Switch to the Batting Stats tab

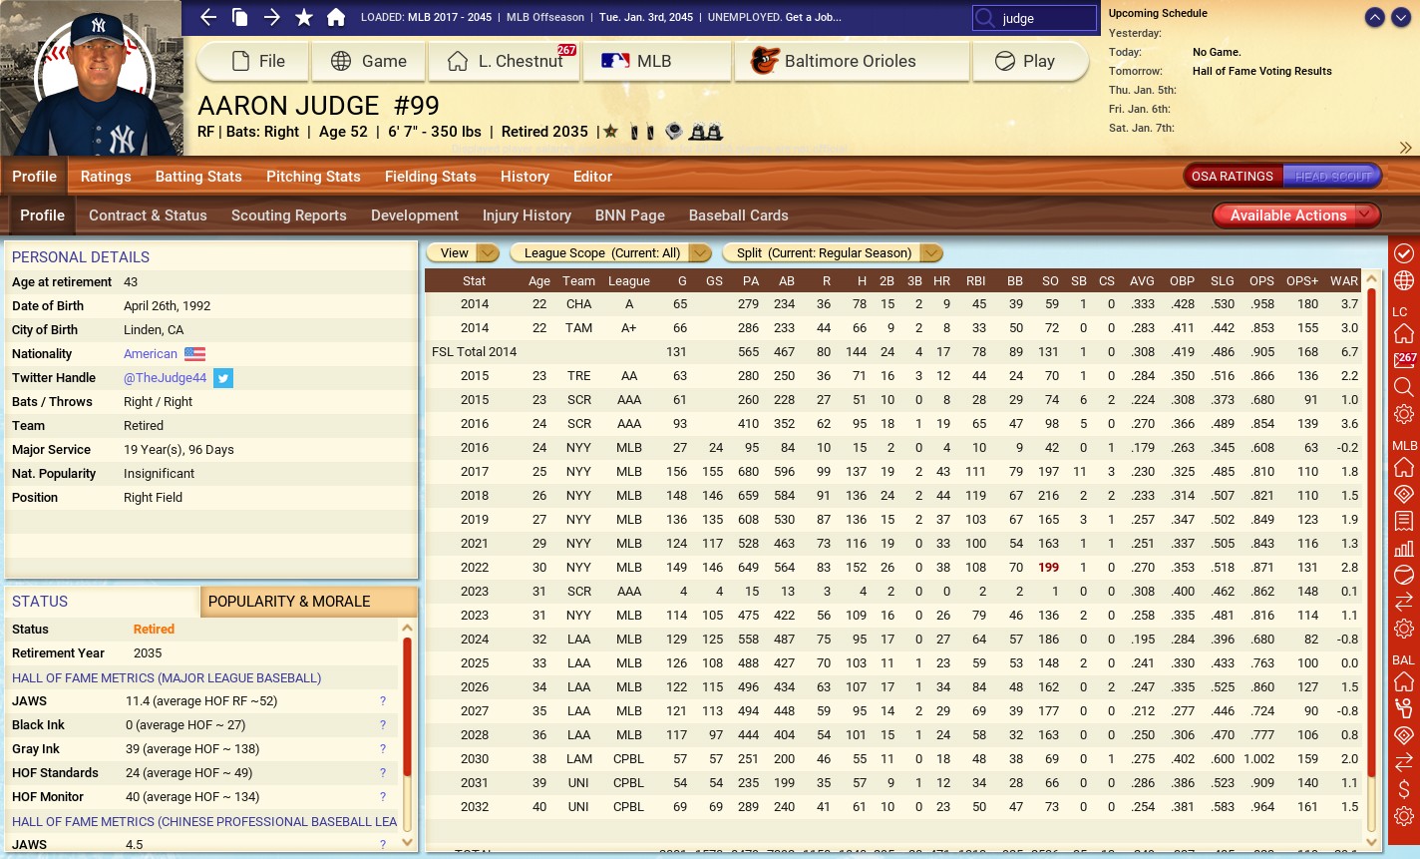point(198,177)
